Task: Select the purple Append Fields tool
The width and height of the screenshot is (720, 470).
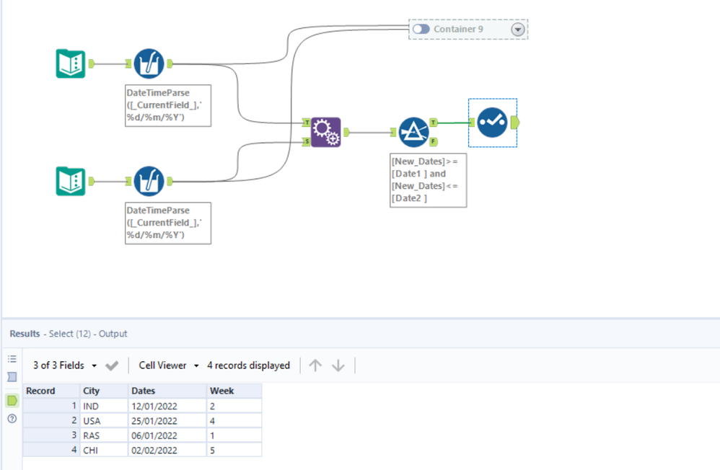Action: pos(326,132)
